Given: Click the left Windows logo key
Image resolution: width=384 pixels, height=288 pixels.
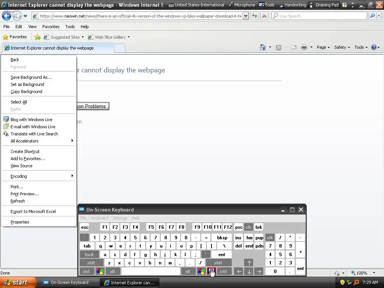Looking at the screenshot, I should (100, 271).
